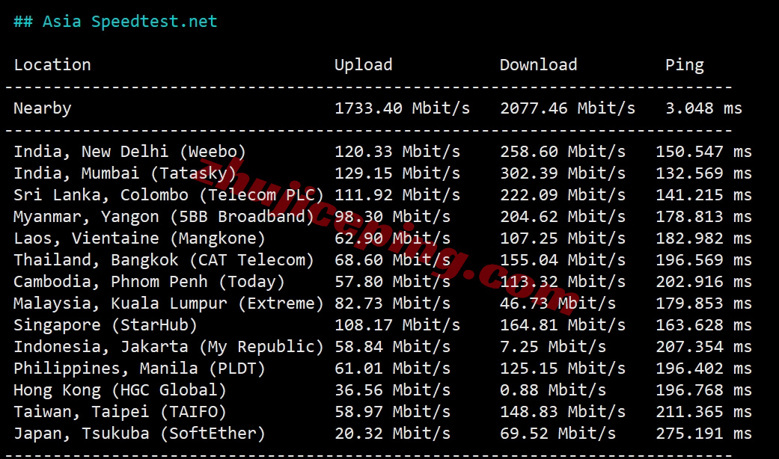Click "Thailand, Bangkok (CAT Telecom)" location text
This screenshot has width=779, height=459.
tap(164, 260)
